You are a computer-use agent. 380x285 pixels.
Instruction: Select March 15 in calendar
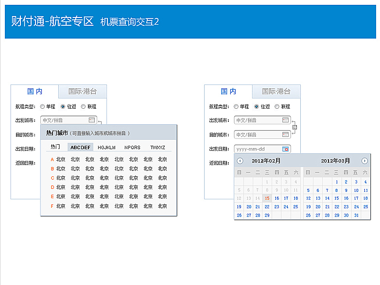coord(337,198)
